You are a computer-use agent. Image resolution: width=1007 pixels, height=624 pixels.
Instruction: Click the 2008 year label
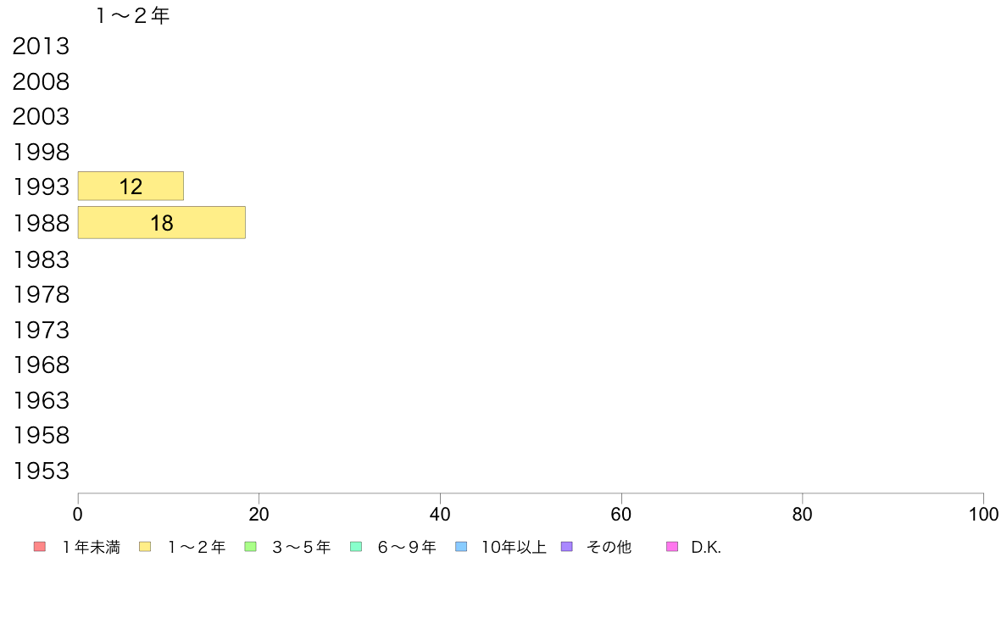(41, 81)
